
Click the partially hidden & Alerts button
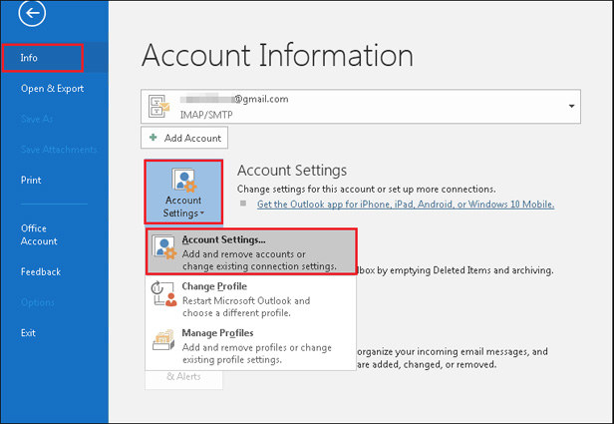pos(183,379)
